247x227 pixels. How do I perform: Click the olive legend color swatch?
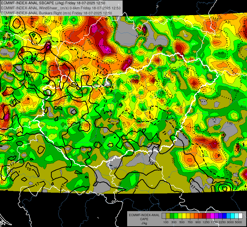[168, 216]
